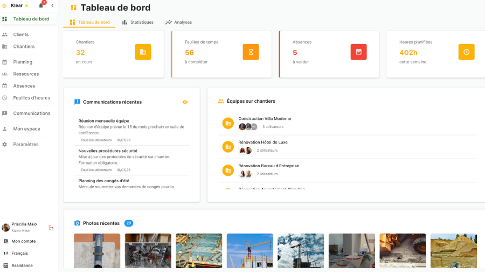485x272 pixels.
Task: Open the Construction Villa Moderne team entry
Action: pos(265,119)
